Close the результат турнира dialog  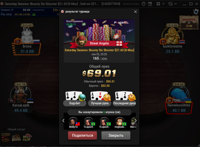coord(135,12)
